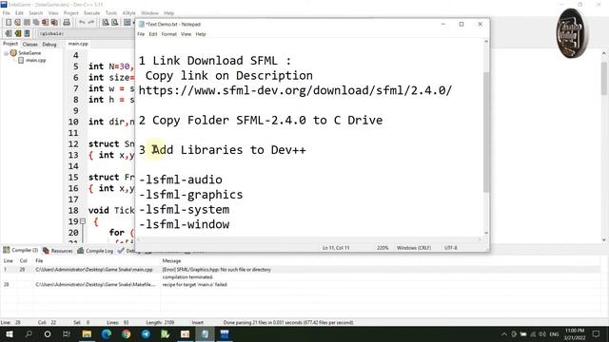Click the volume icon in system tray

coord(542,333)
